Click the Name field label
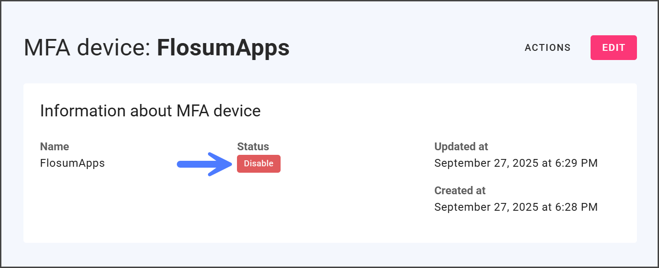659x268 pixels. pyautogui.click(x=55, y=147)
